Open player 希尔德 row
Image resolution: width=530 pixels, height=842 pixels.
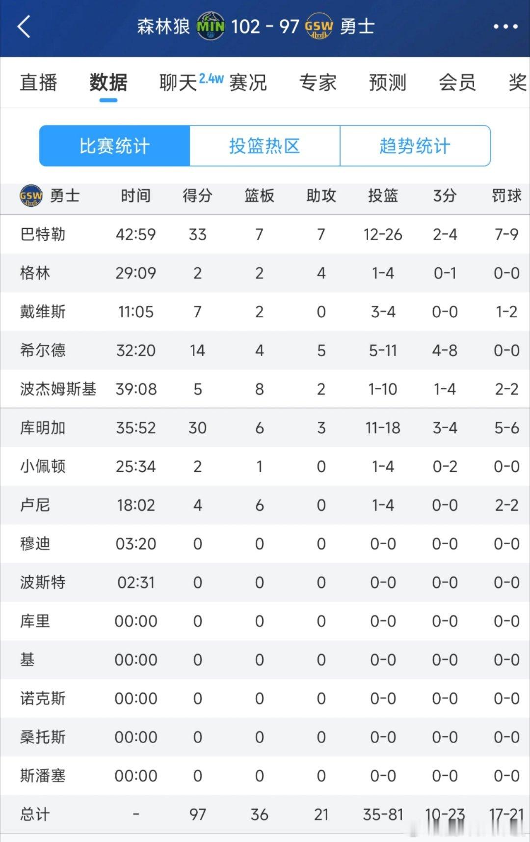pos(265,350)
